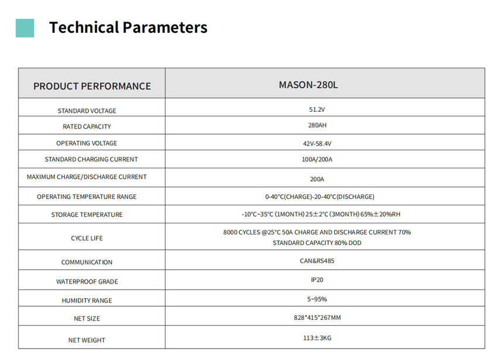Click the teal square beside the title
The image size is (503, 359).
[x=25, y=28]
